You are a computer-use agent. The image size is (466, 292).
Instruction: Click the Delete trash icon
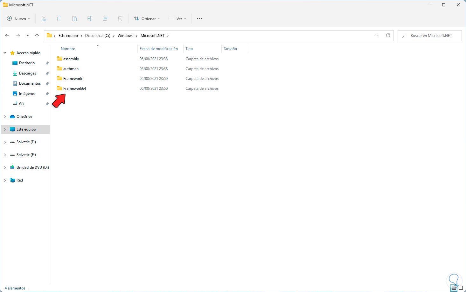point(120,19)
